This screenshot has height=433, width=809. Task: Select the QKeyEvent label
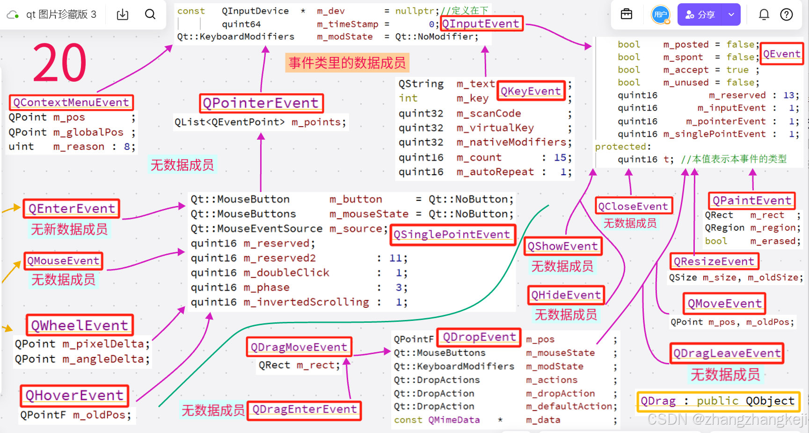click(x=531, y=91)
